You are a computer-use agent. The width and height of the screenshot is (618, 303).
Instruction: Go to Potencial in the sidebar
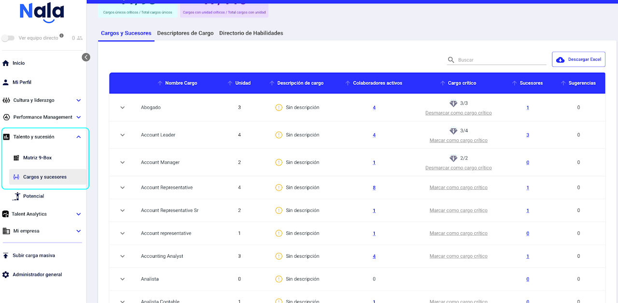[33, 196]
